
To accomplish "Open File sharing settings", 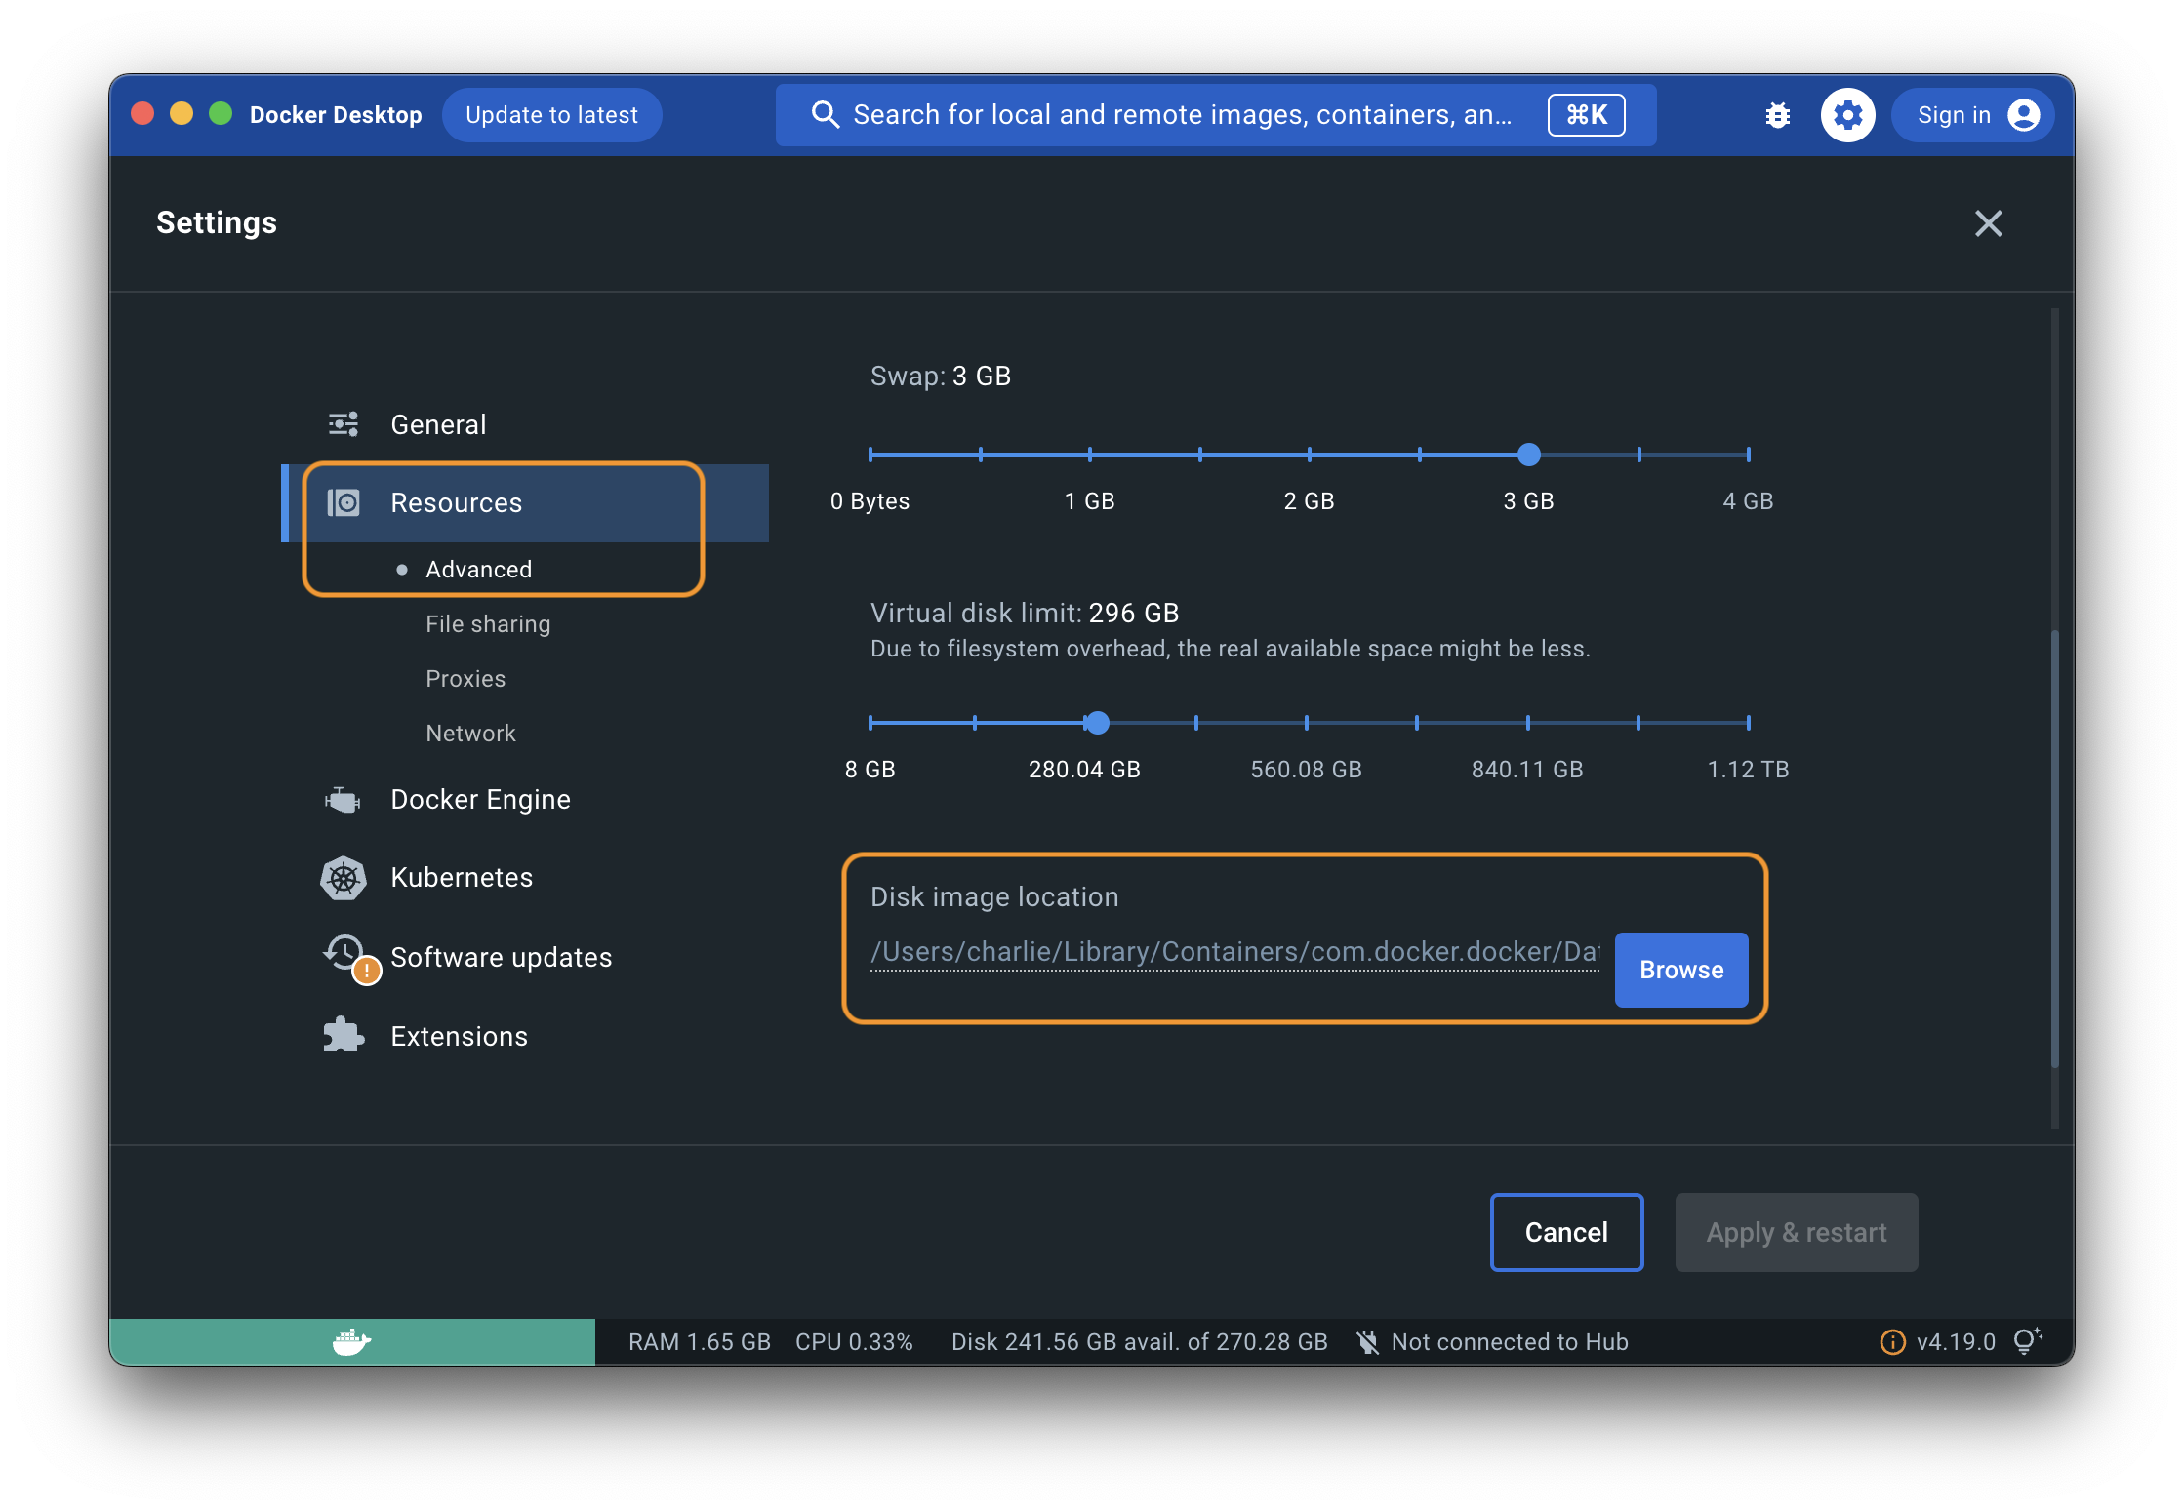I will coord(487,623).
